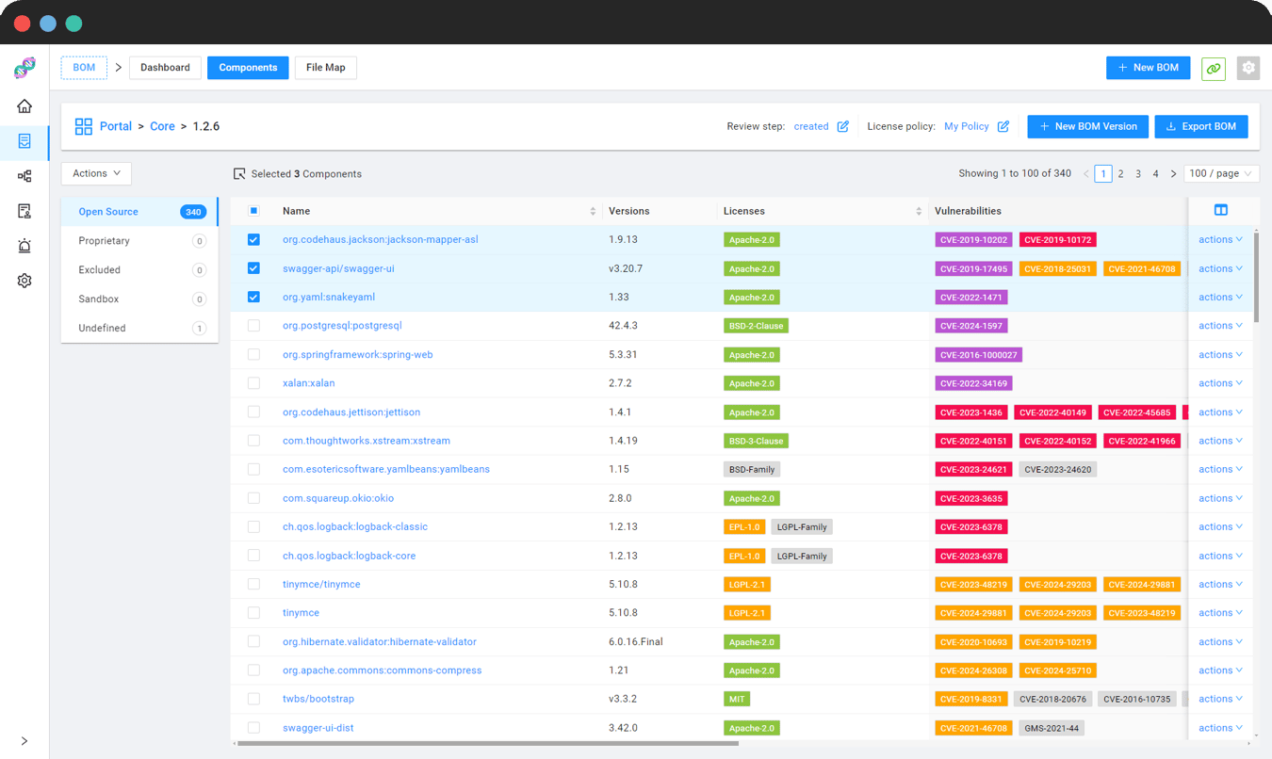Image resolution: width=1272 pixels, height=759 pixels.
Task: Open the Home page from the sidebar
Action: point(24,106)
